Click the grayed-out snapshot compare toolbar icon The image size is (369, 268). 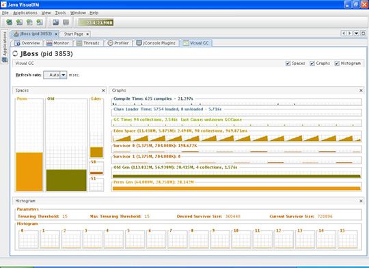pos(66,23)
